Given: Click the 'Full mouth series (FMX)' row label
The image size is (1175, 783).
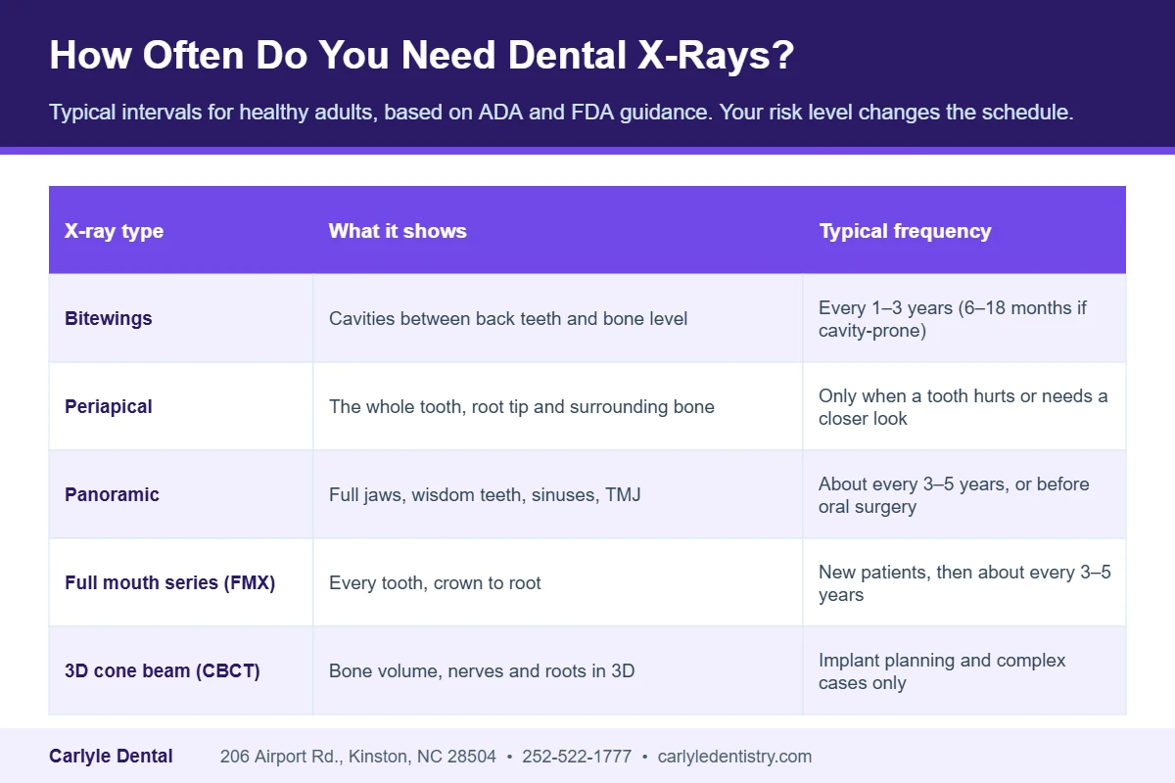Looking at the screenshot, I should (170, 582).
